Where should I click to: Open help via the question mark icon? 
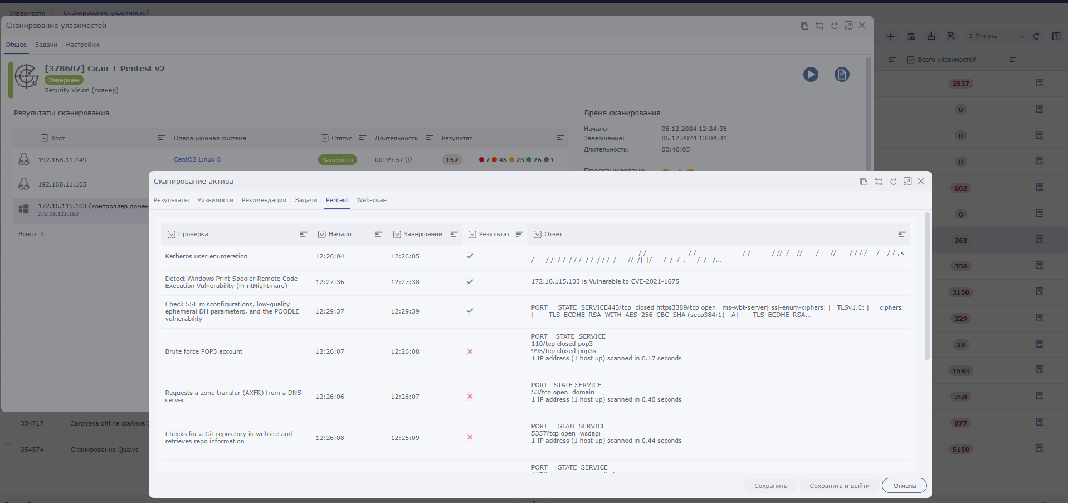coord(1056,36)
